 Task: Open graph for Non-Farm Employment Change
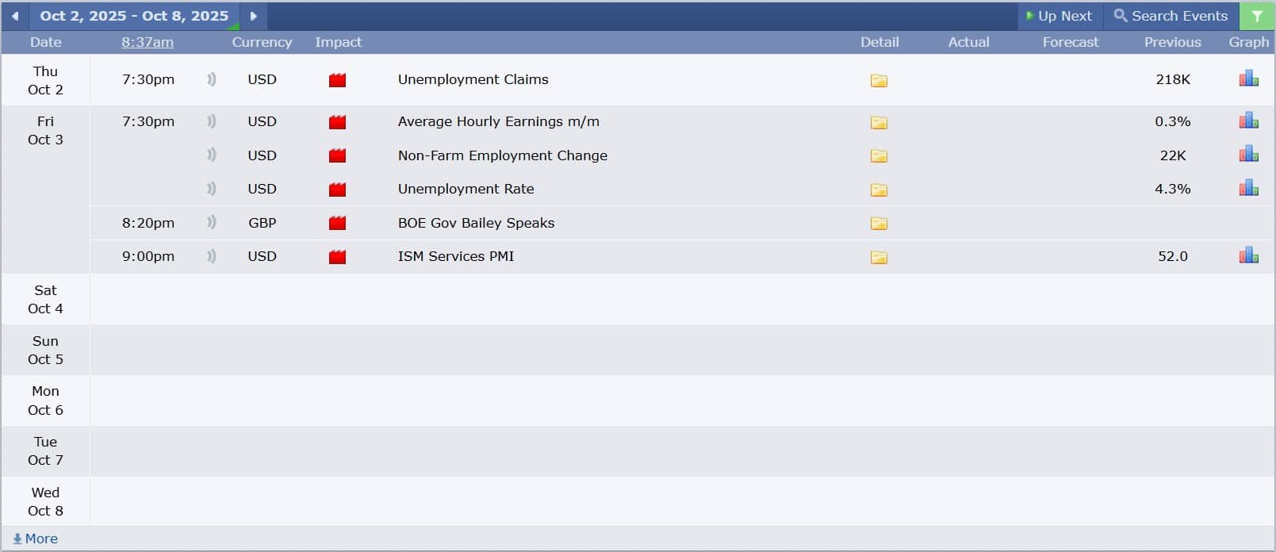pos(1248,155)
